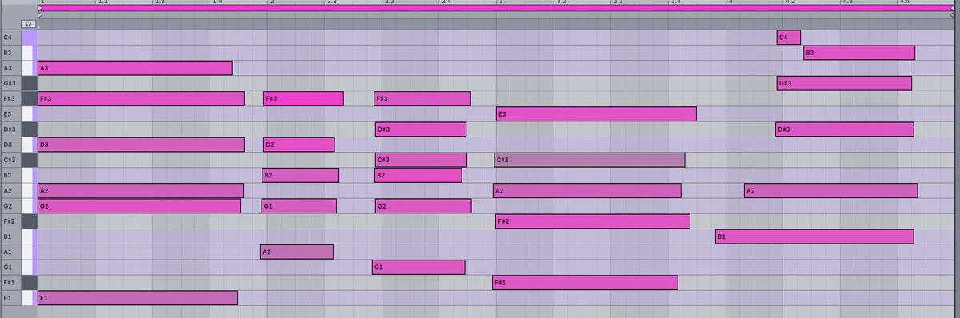Screen dimensions: 960x318
Task: Play the D#3 black key on piano ruler
Action: pyautogui.click(x=29, y=129)
